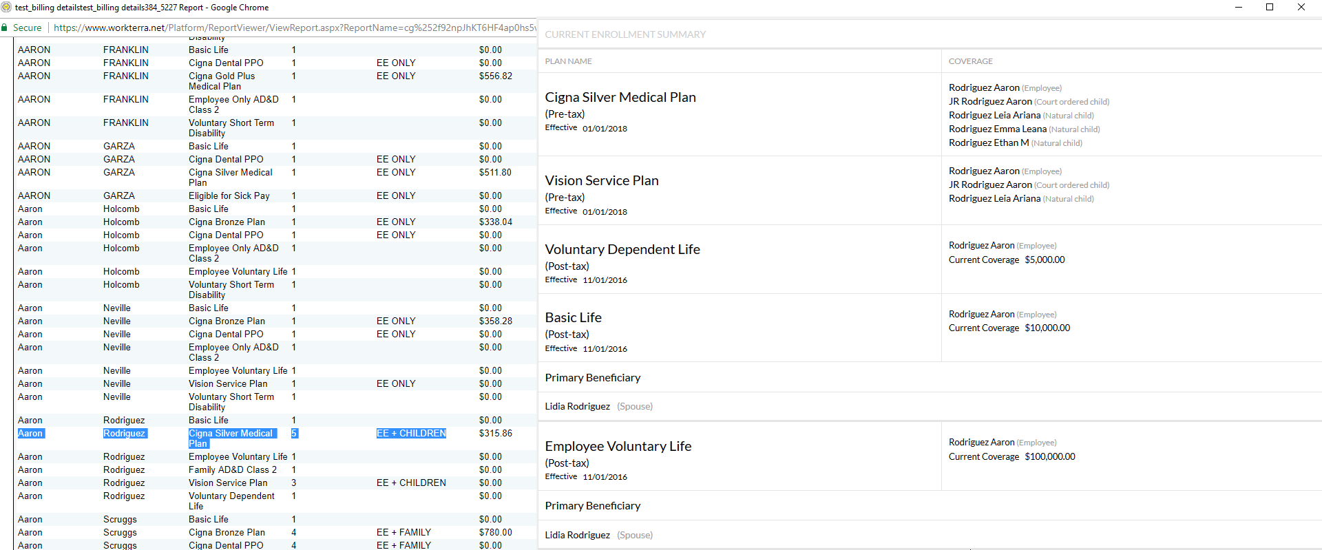Select 'Family AD&D Class 2' plan cell
This screenshot has width=1322, height=550.
coord(233,469)
